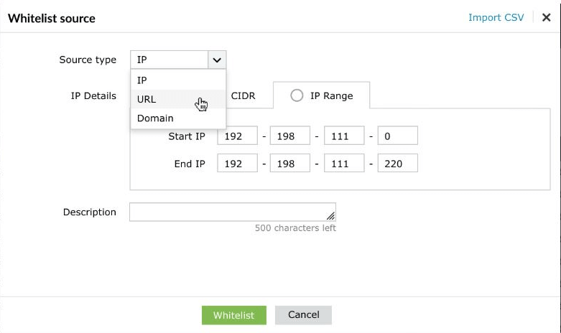Click the Description text area
561x333 pixels.
point(228,212)
